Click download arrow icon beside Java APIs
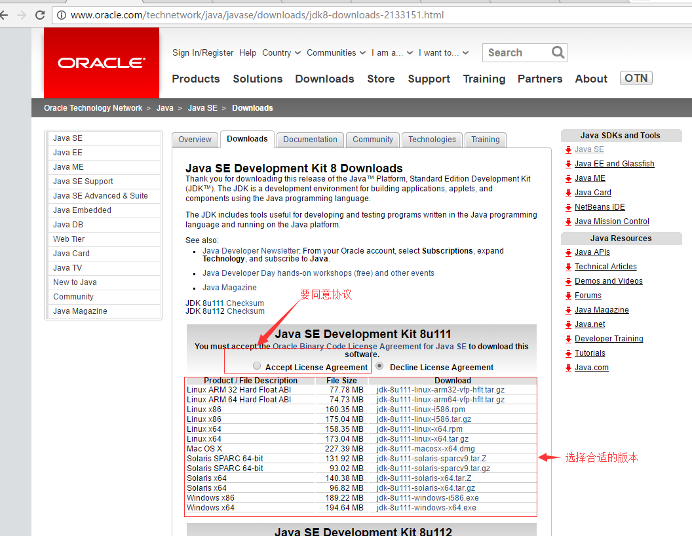 568,253
